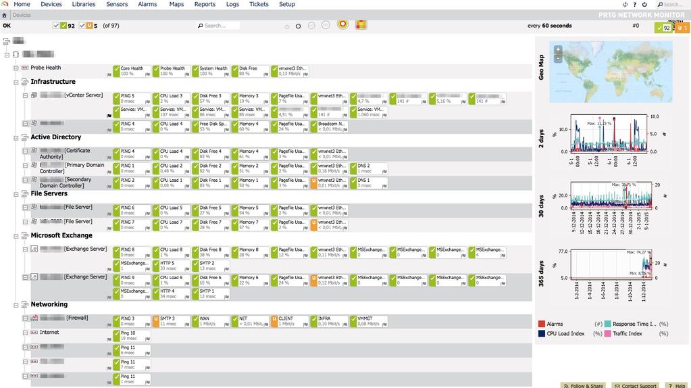This screenshot has height=388, width=691.
Task: Click the Primary Domain Controller device icon
Action: 34,166
